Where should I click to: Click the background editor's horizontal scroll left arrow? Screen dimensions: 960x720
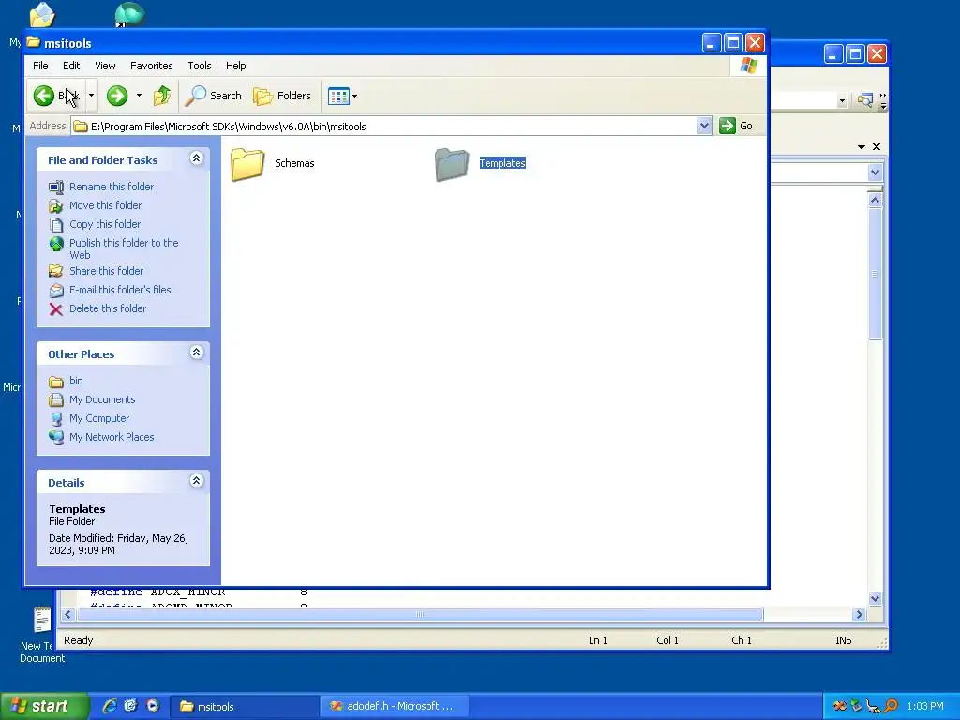[67, 615]
